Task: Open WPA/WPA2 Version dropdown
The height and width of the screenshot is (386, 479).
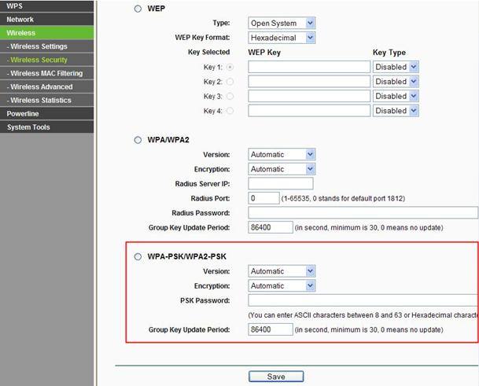Action: pos(282,155)
